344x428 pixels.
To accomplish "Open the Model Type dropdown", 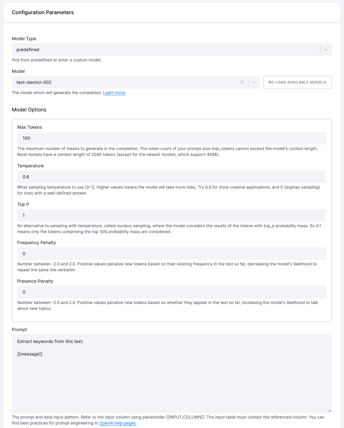I will [326, 50].
